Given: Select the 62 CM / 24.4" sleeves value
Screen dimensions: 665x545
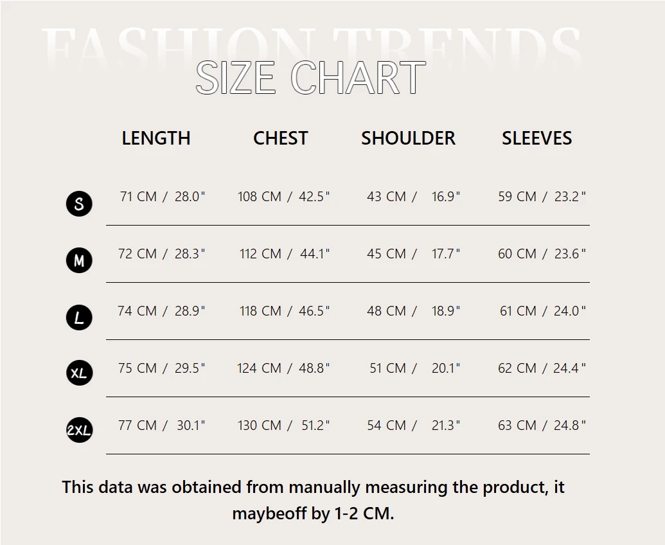Looking at the screenshot, I should pos(542,368).
